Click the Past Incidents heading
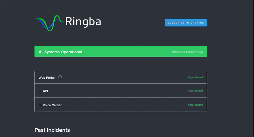 coord(52,130)
